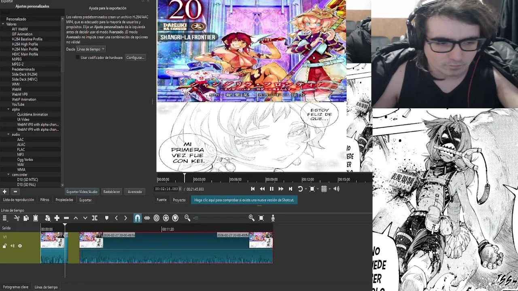The image size is (518, 291).
Task: Click the Record audio microphone icon
Action: (273, 218)
